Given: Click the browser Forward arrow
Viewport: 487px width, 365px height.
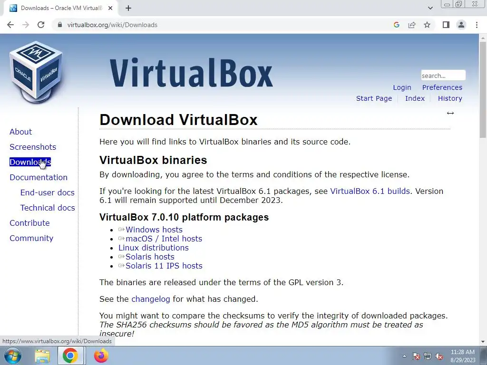Looking at the screenshot, I should pyautogui.click(x=26, y=25).
